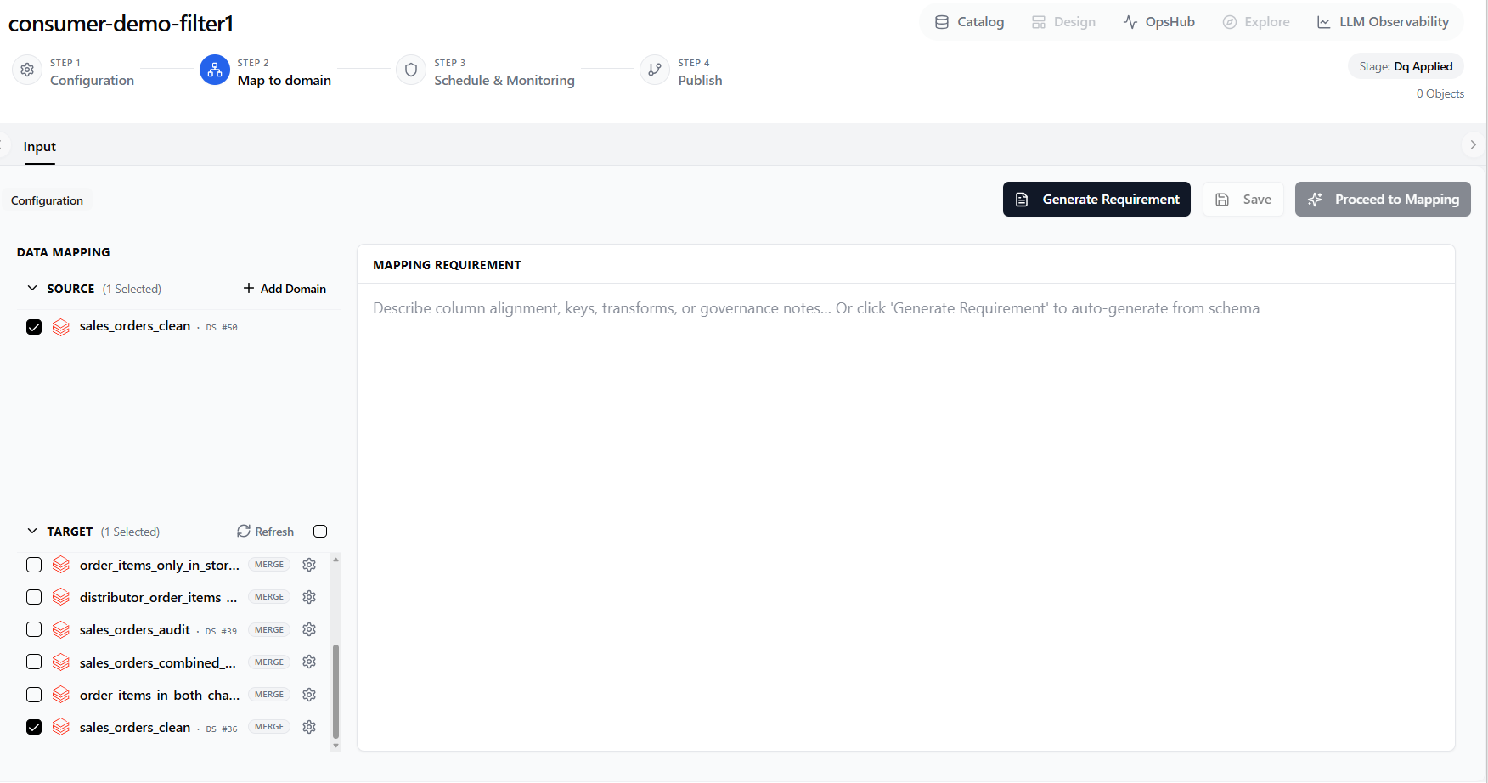Click MERGE badge on distributor_order_items row
Screen dimensions: 1488x783
click(x=269, y=597)
